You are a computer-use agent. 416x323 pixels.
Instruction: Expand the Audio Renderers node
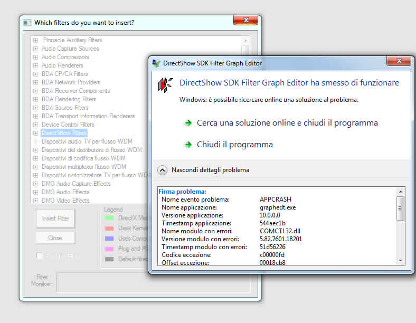pos(36,65)
